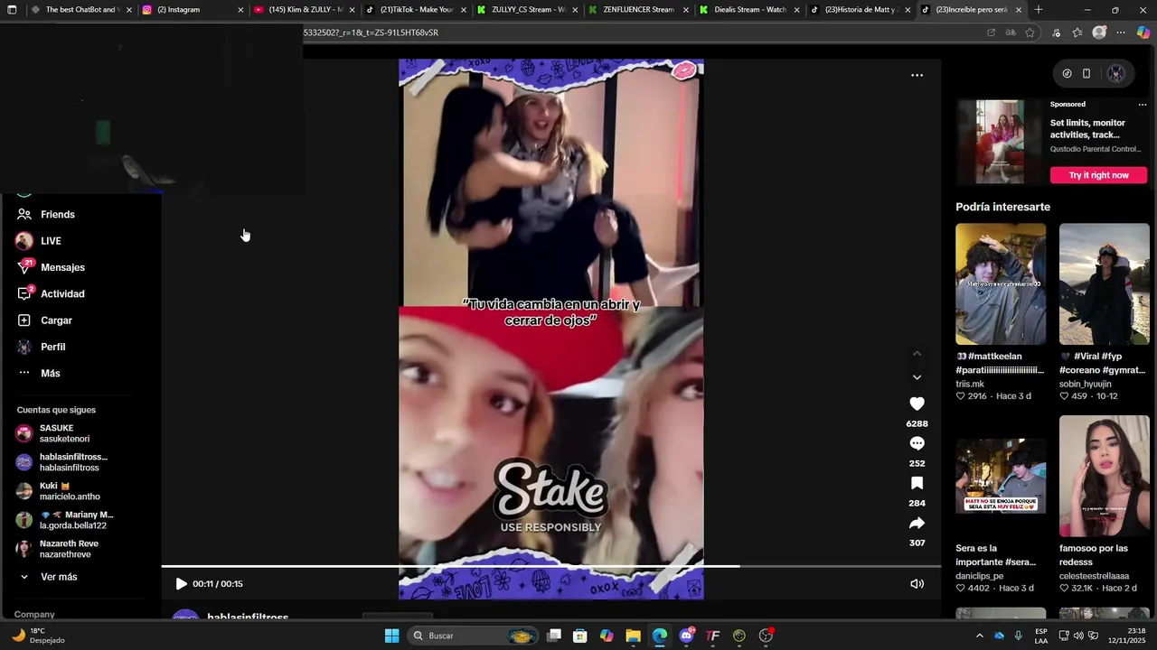1157x650 pixels.
Task: Save the video with the bookmark icon
Action: (917, 483)
